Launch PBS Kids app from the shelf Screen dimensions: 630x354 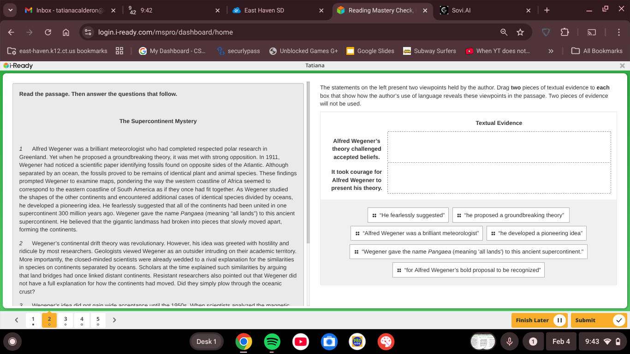pyautogui.click(x=357, y=342)
